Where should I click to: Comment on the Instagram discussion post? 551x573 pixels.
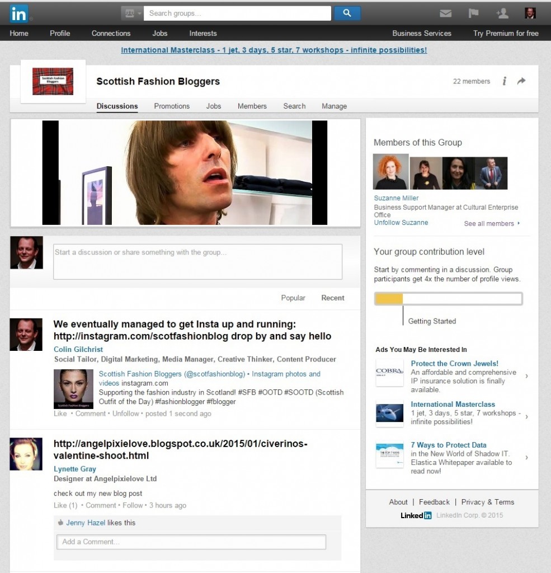pos(90,414)
